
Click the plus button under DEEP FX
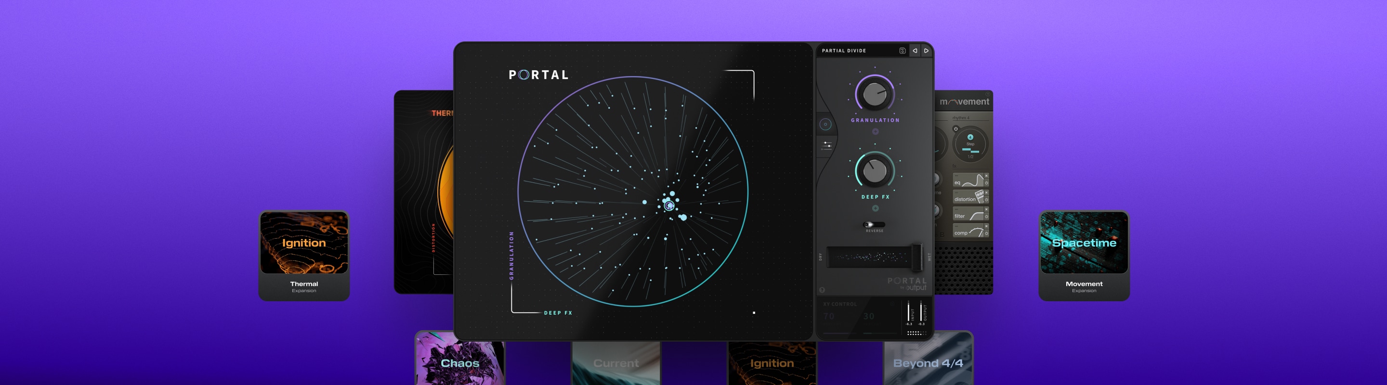coord(875,208)
